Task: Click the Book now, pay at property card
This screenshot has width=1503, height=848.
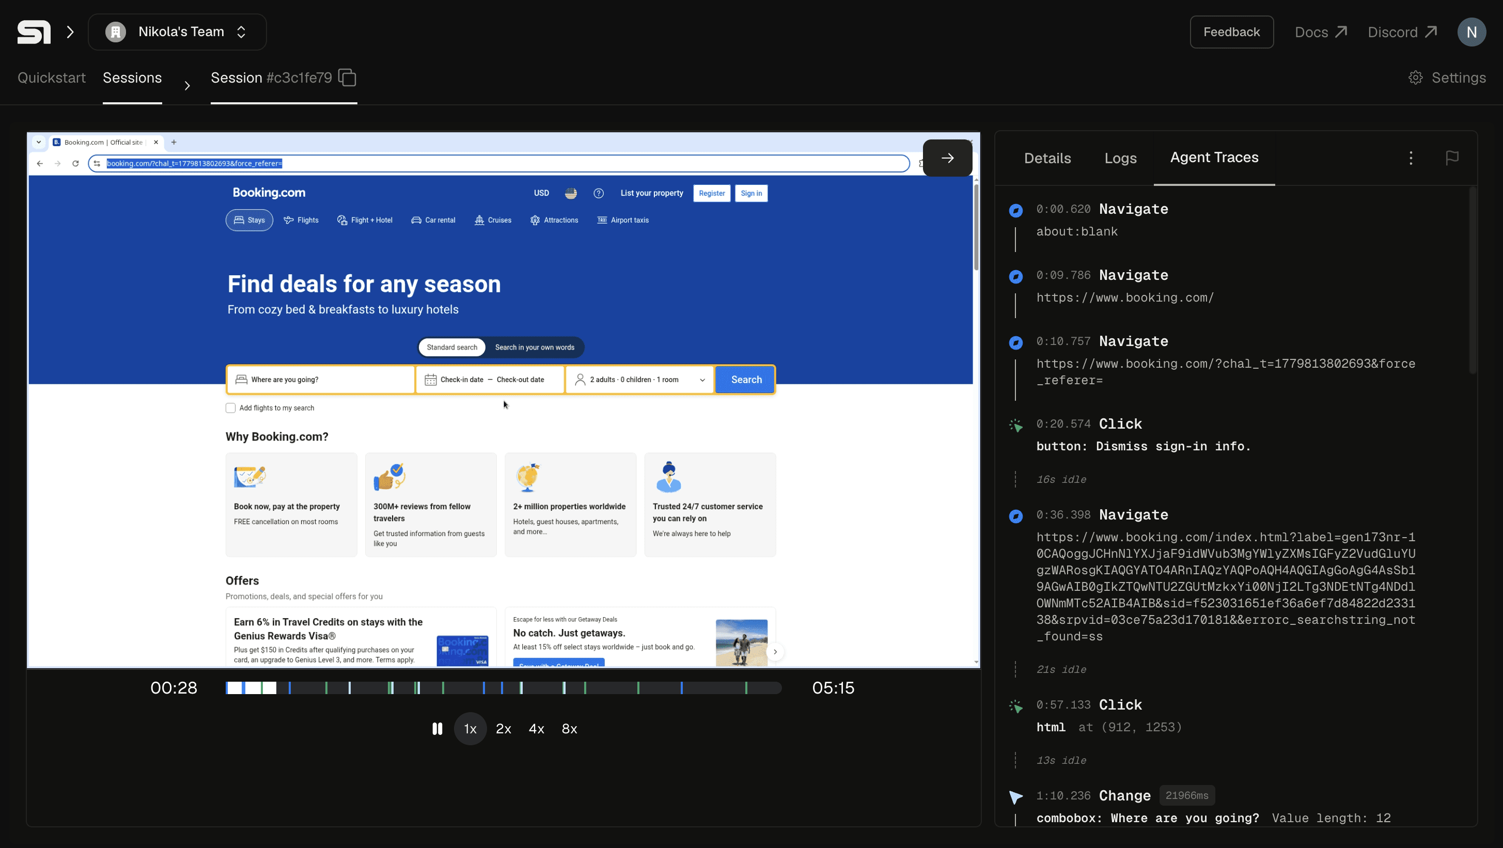Action: [x=291, y=505]
